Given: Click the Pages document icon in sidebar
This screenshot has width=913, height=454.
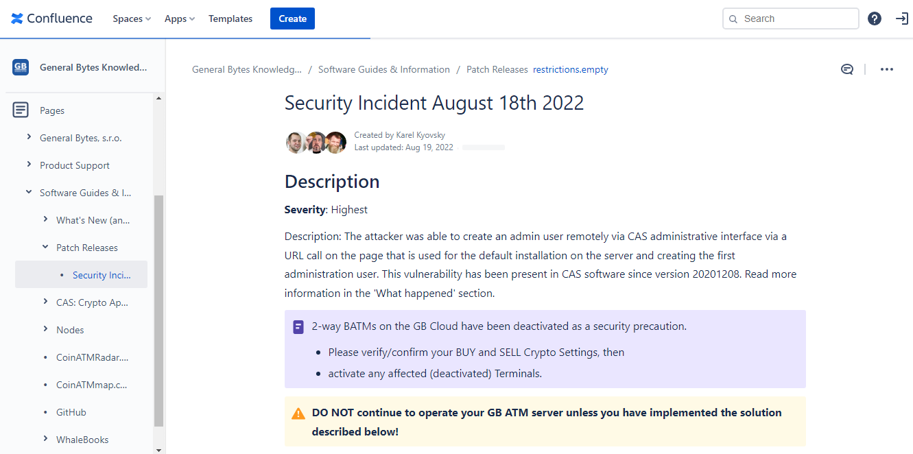Looking at the screenshot, I should pos(21,110).
